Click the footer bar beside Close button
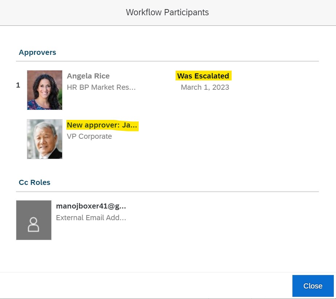The width and height of the screenshot is (336, 299). pyautogui.click(x=146, y=286)
